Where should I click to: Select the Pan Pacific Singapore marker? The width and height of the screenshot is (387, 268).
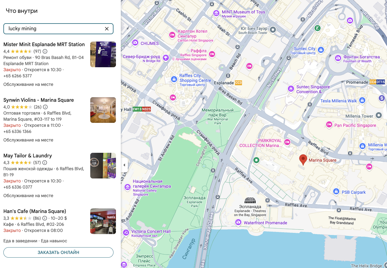[329, 124]
